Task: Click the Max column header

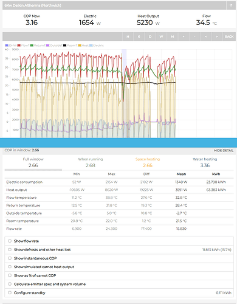Action: 111,174
